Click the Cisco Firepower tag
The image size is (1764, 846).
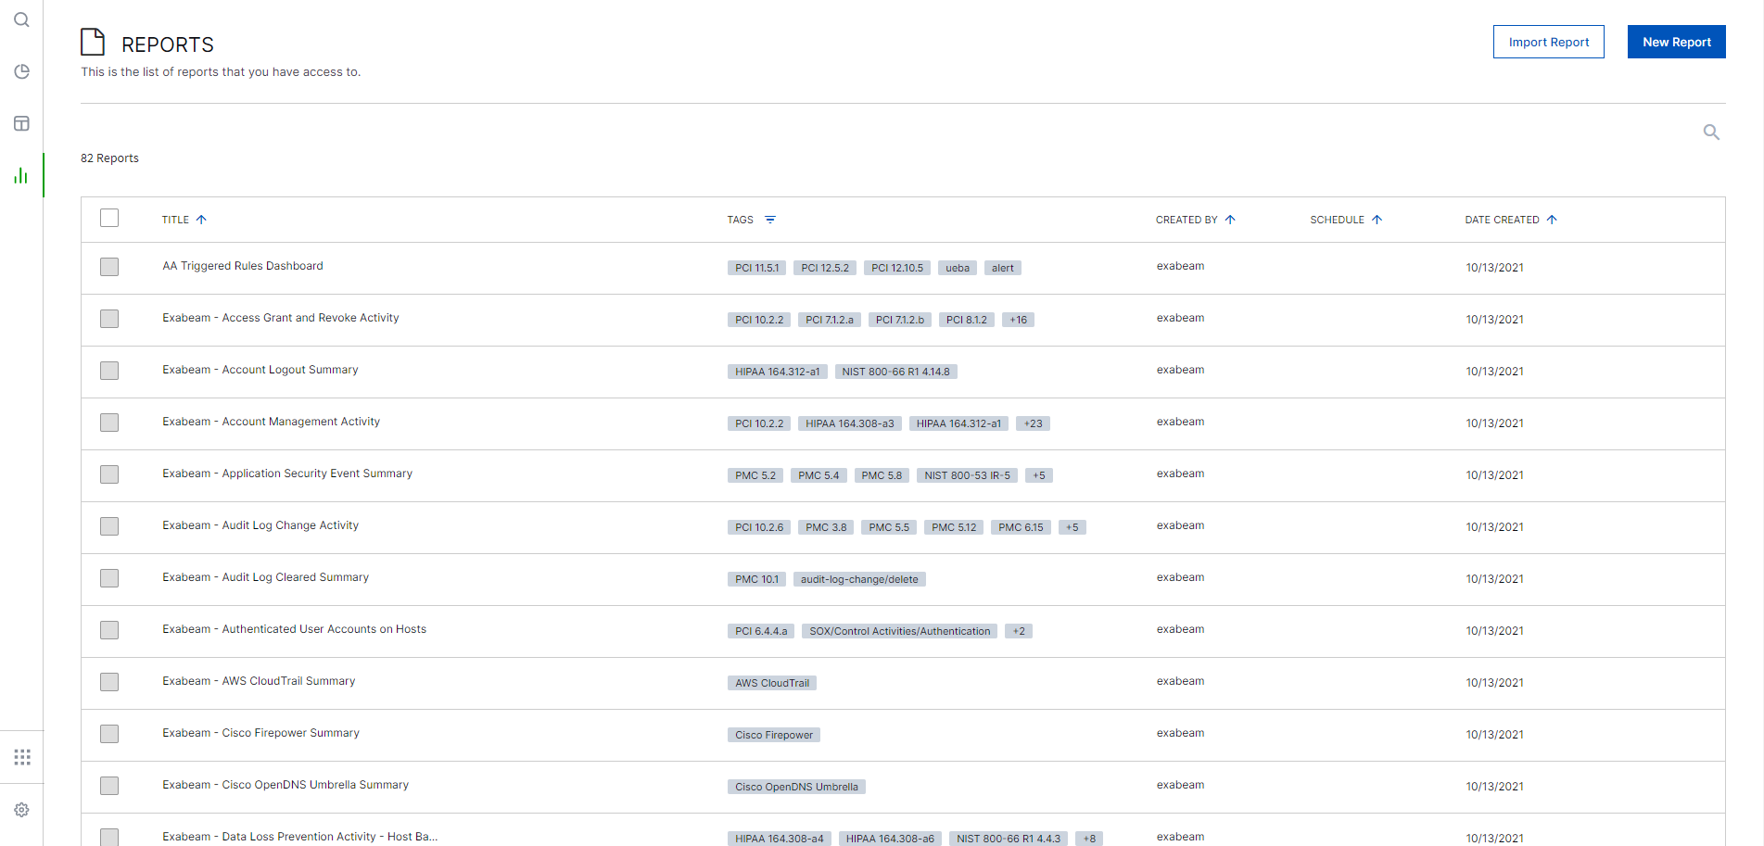point(774,735)
